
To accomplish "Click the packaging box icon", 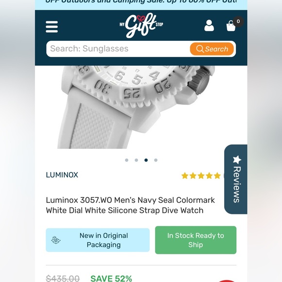I will tap(56, 240).
